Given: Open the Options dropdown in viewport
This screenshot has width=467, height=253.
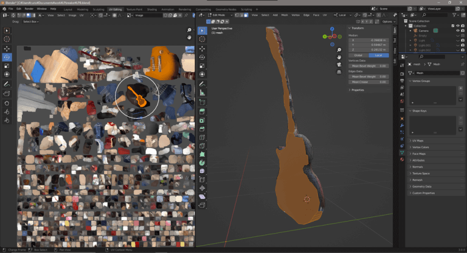Looking at the screenshot, I should 389,22.
